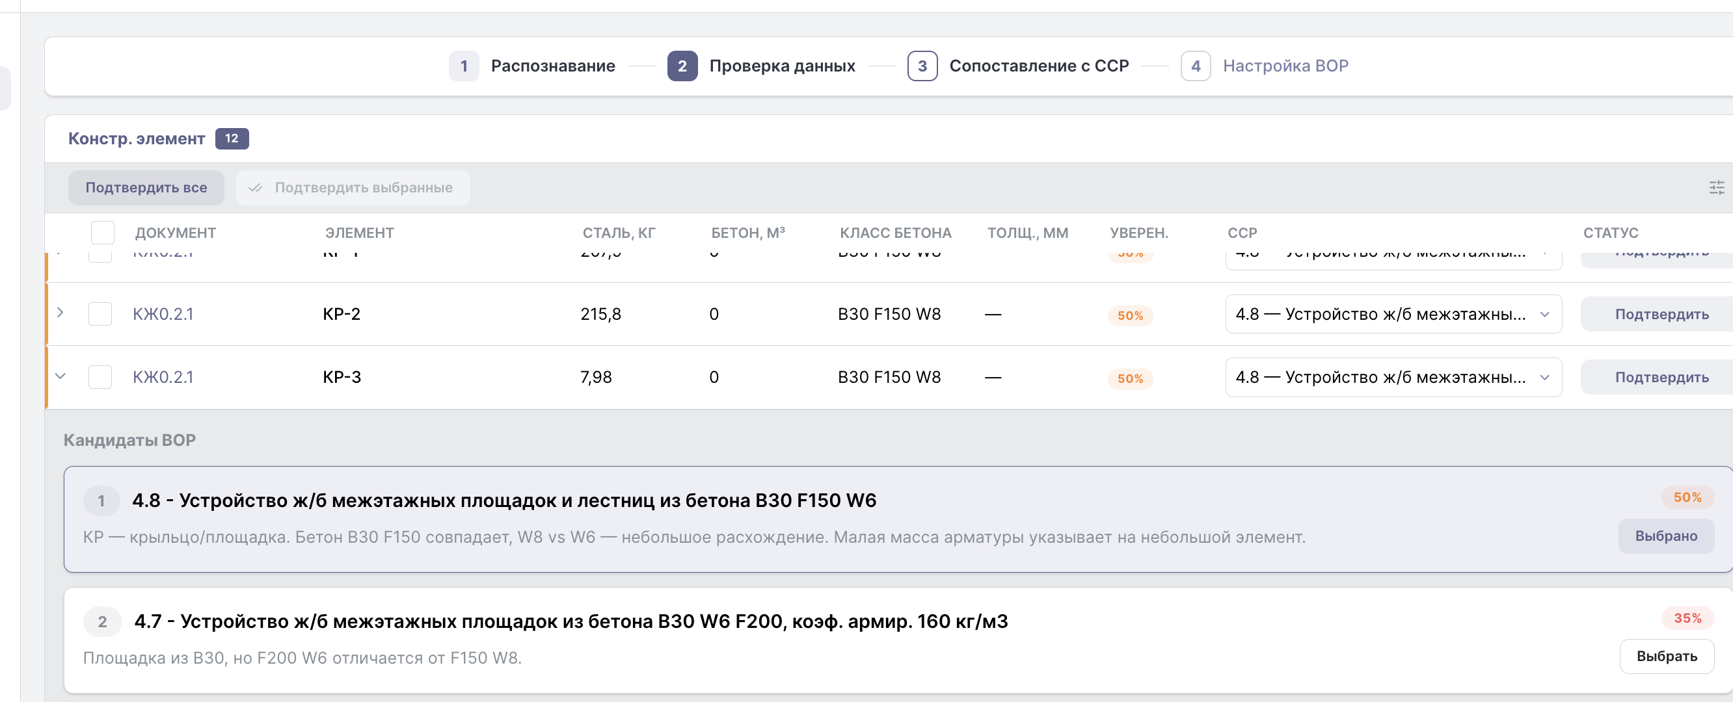Click B30 F150 W8 in КР-2 row
This screenshot has height=702, width=1733.
click(x=889, y=314)
